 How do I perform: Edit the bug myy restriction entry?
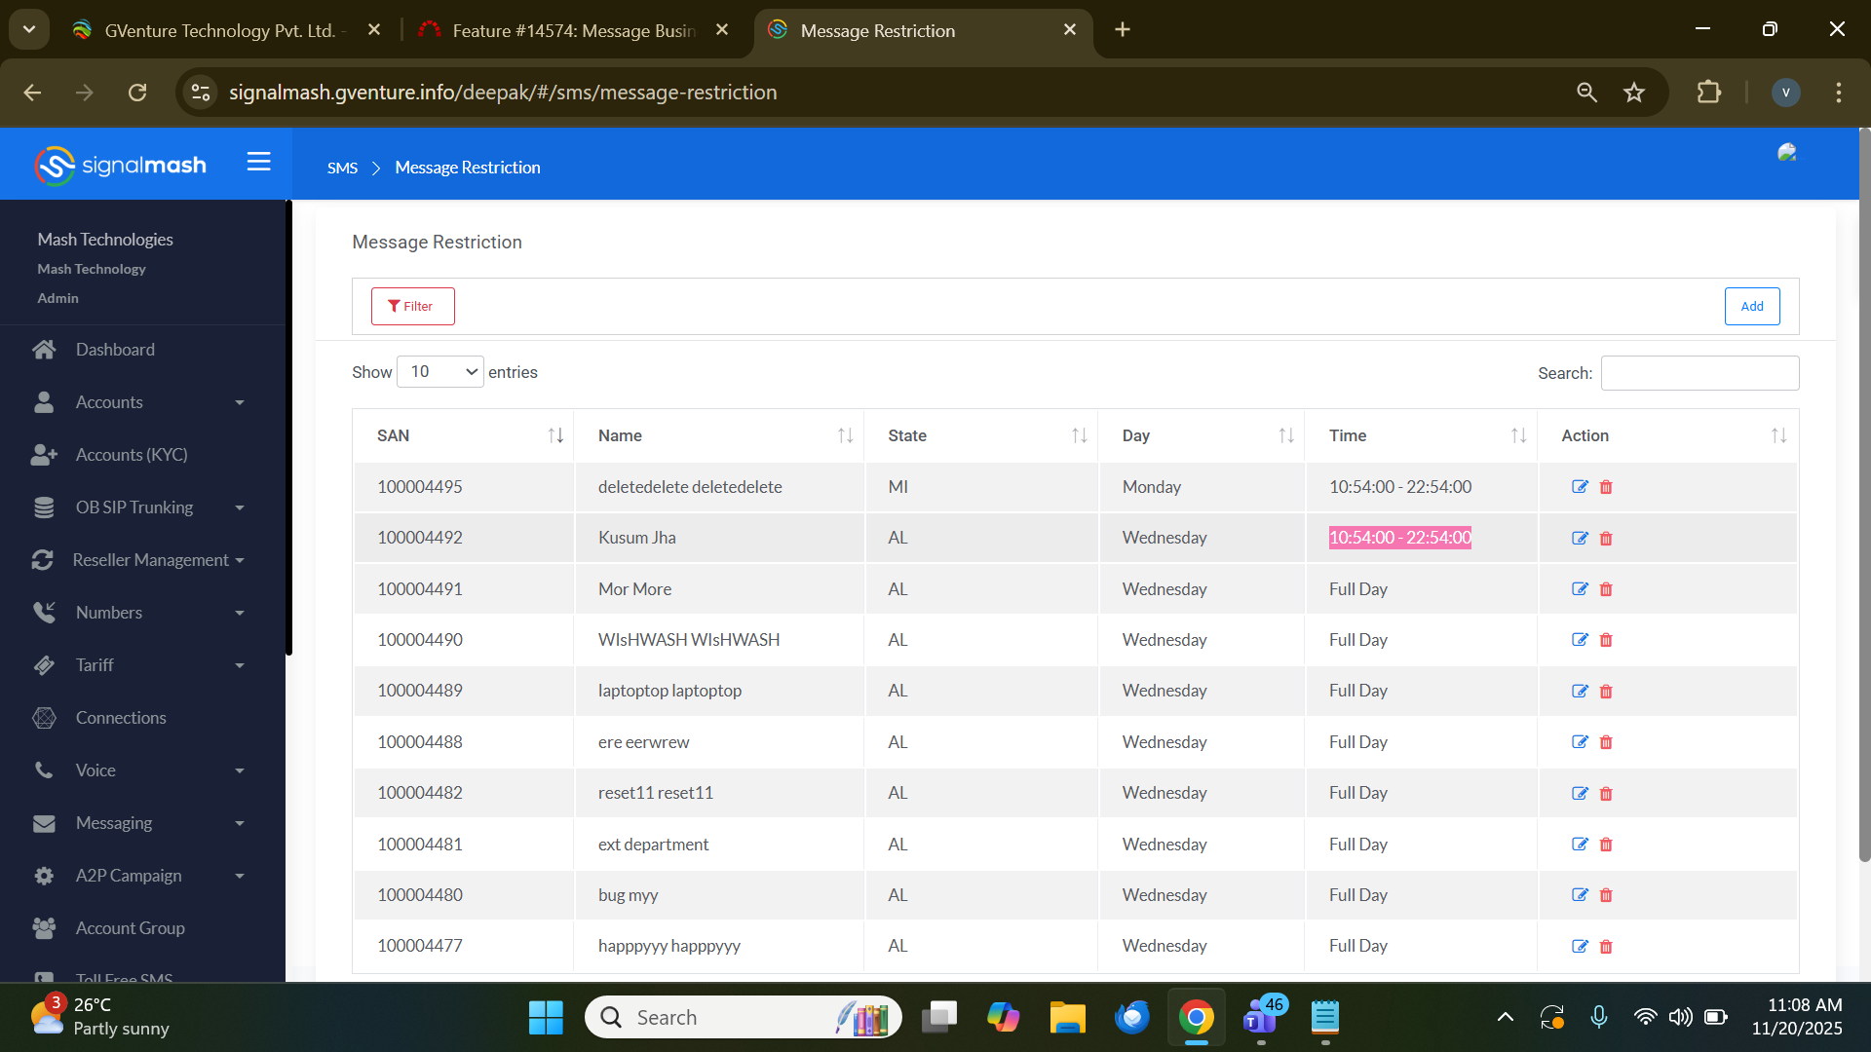(x=1580, y=895)
